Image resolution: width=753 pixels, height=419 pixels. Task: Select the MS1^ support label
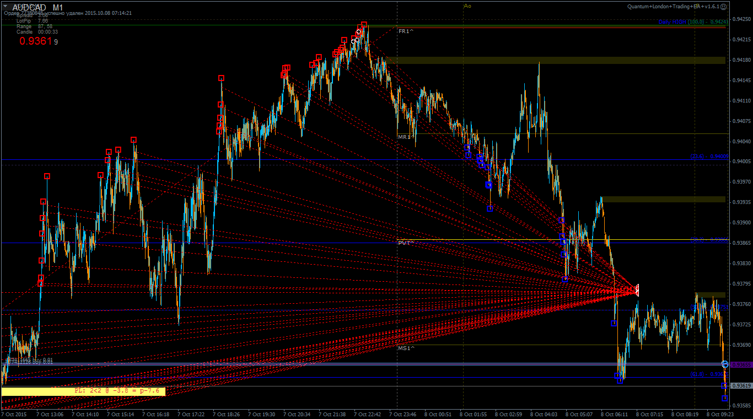pyautogui.click(x=406, y=348)
